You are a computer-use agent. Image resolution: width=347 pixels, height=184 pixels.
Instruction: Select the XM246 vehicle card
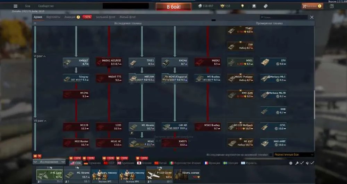pyautogui.click(x=175, y=62)
